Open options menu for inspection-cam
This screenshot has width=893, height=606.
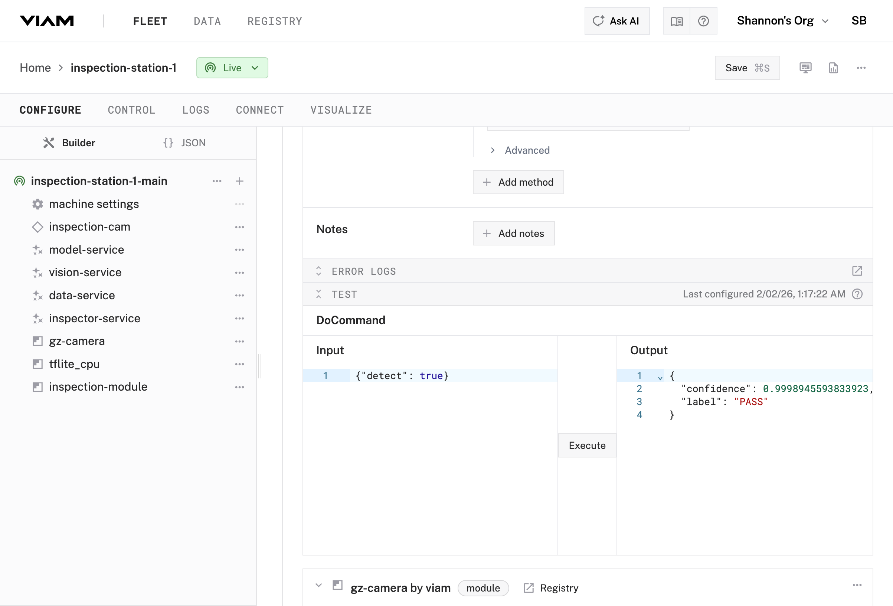239,227
